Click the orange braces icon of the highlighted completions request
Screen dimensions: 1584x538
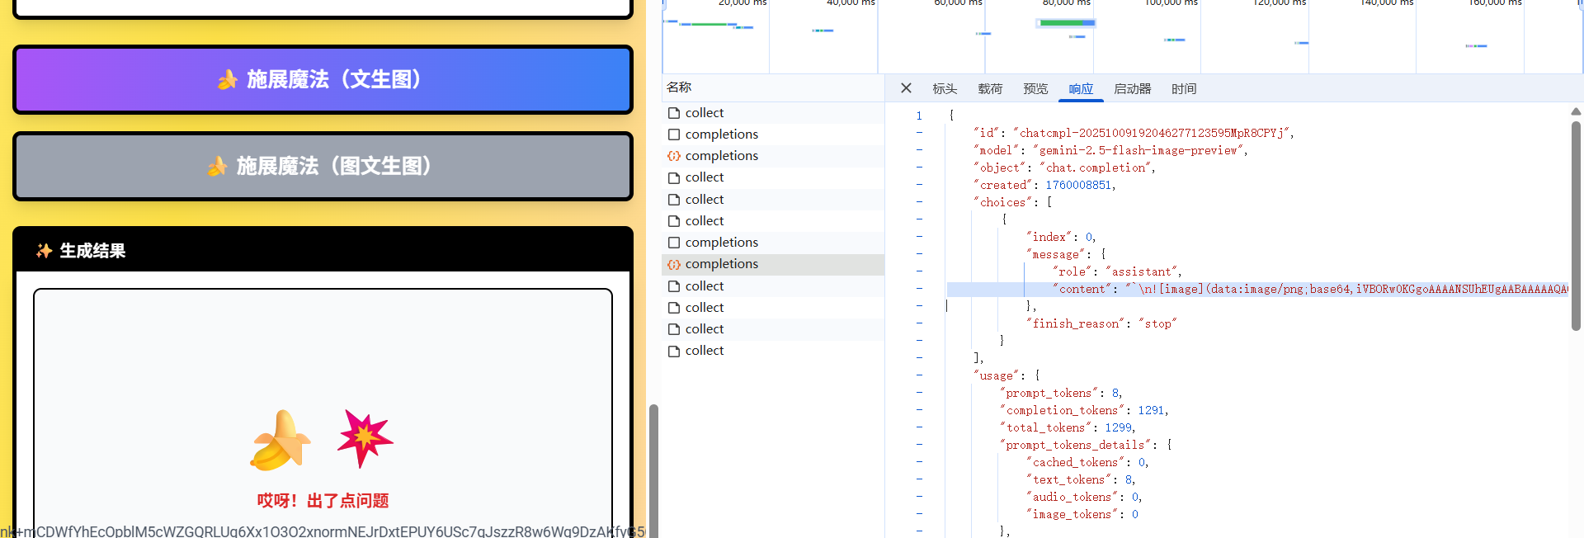tap(674, 264)
